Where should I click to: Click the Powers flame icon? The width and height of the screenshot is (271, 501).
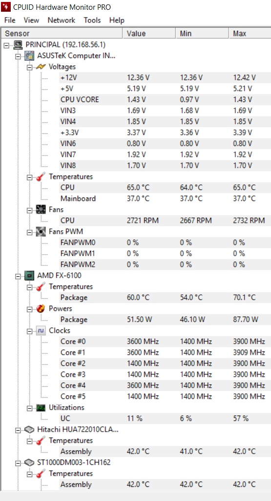41,308
